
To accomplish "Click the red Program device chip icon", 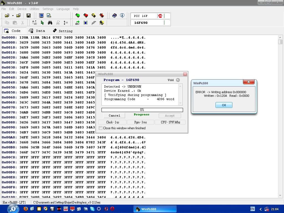I will coord(86,16).
